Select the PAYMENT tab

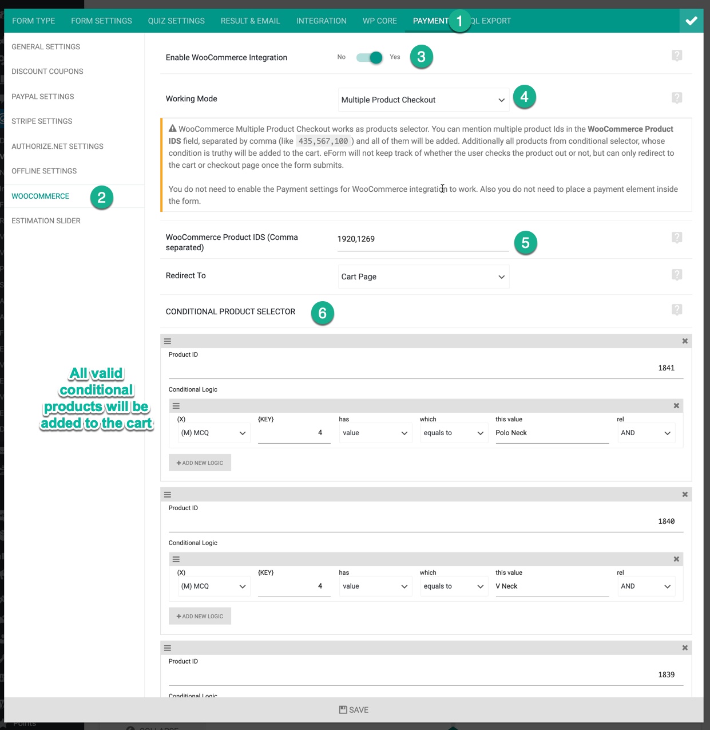coord(431,21)
